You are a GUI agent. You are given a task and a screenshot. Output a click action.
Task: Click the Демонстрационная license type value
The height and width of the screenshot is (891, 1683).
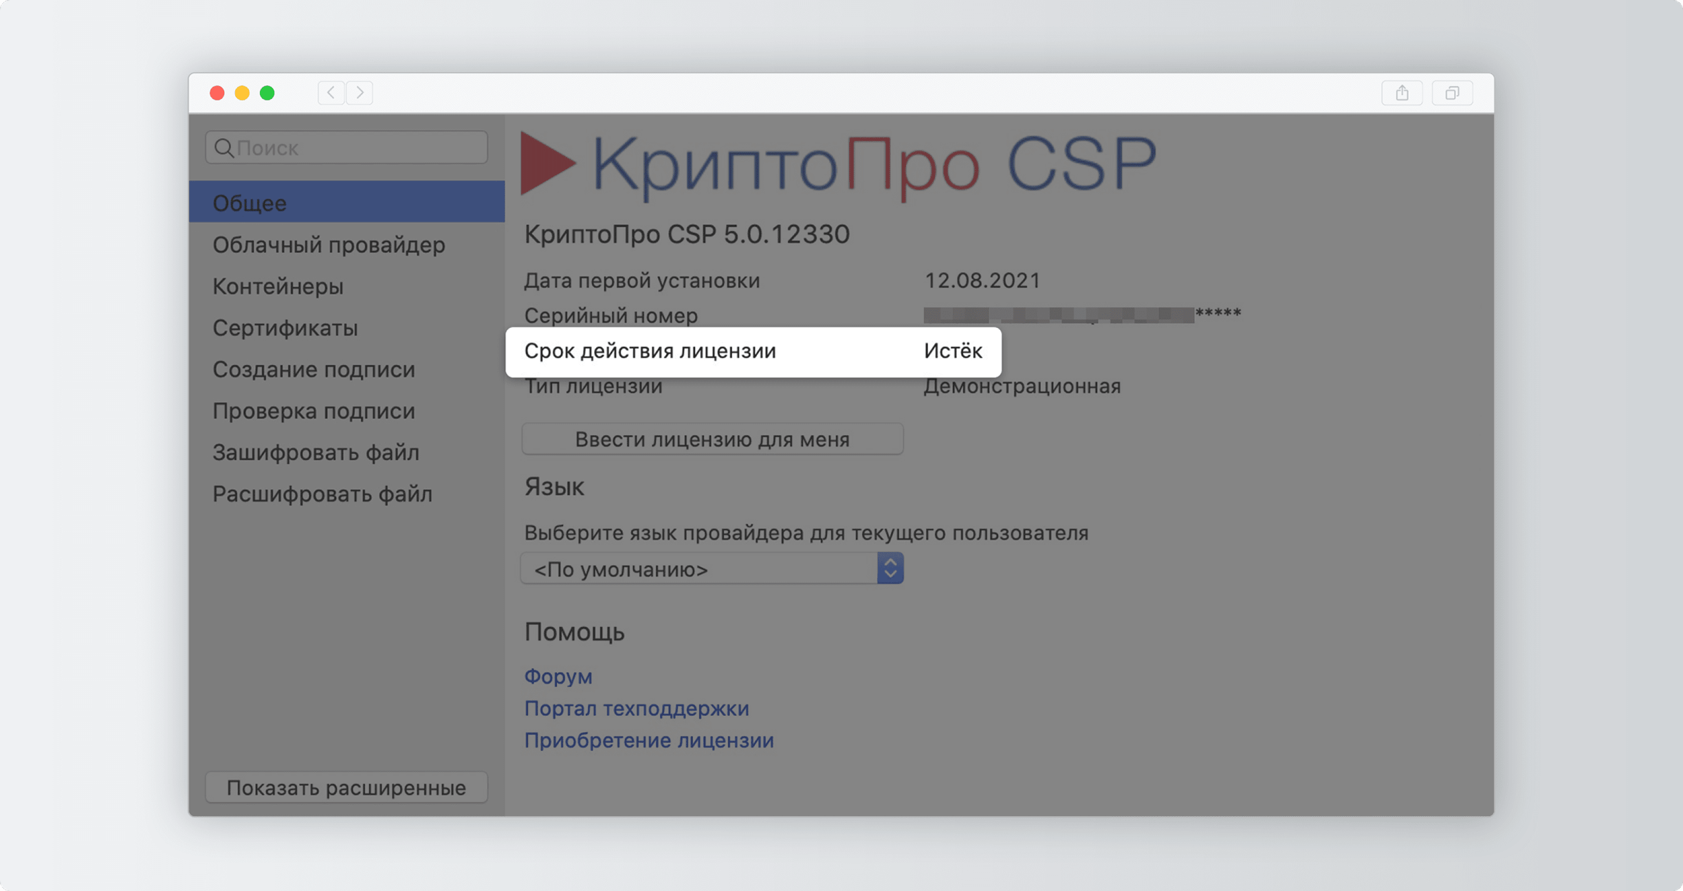click(1022, 386)
